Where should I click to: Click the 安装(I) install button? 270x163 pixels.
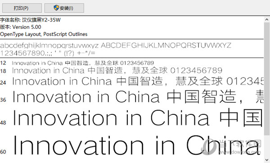[x=64, y=8]
